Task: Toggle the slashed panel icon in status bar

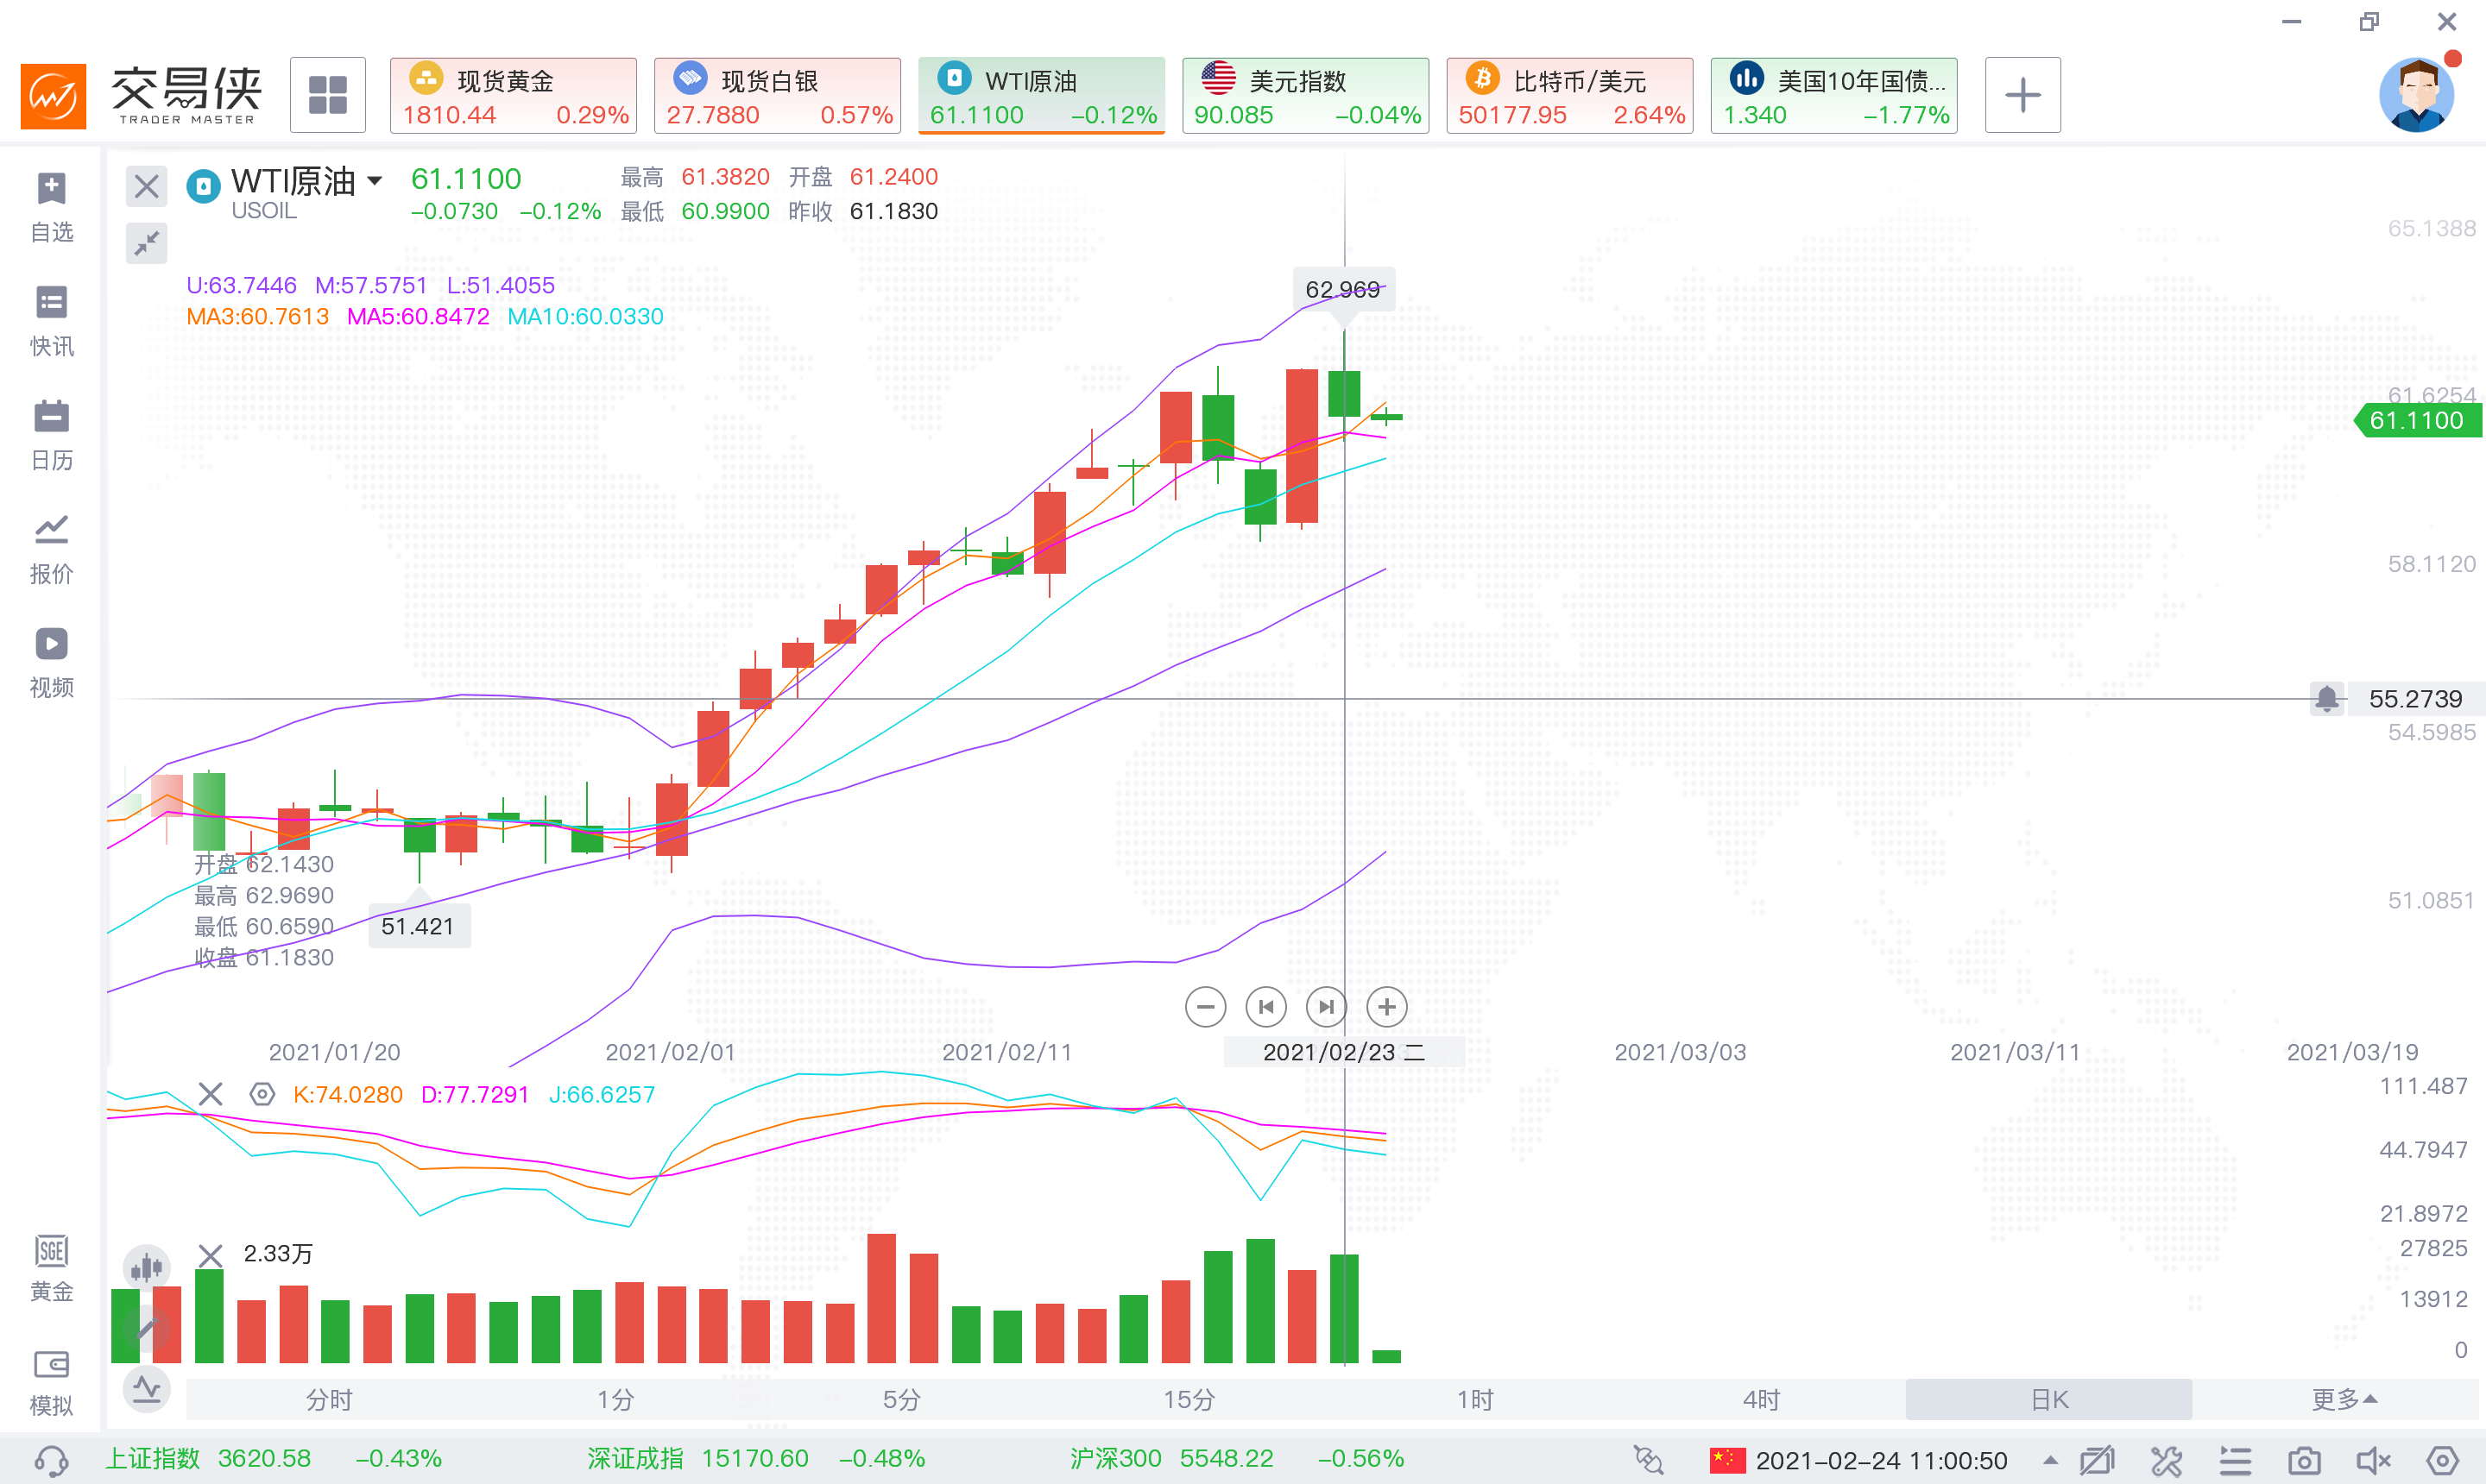Action: click(x=2097, y=1461)
